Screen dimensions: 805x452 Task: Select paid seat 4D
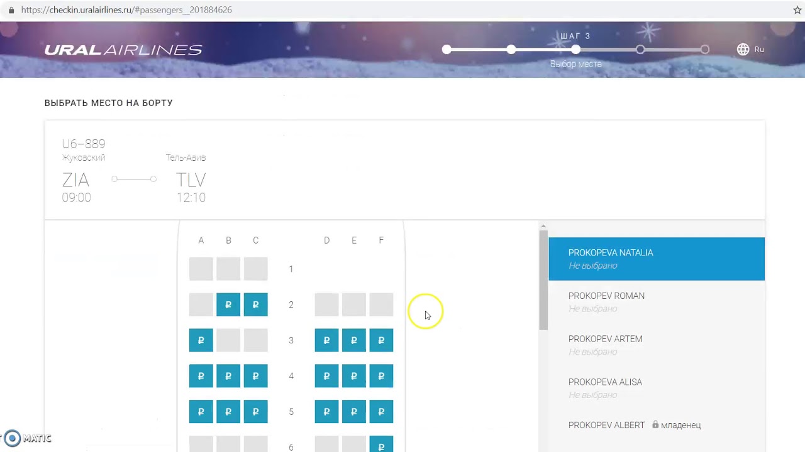[x=326, y=376]
